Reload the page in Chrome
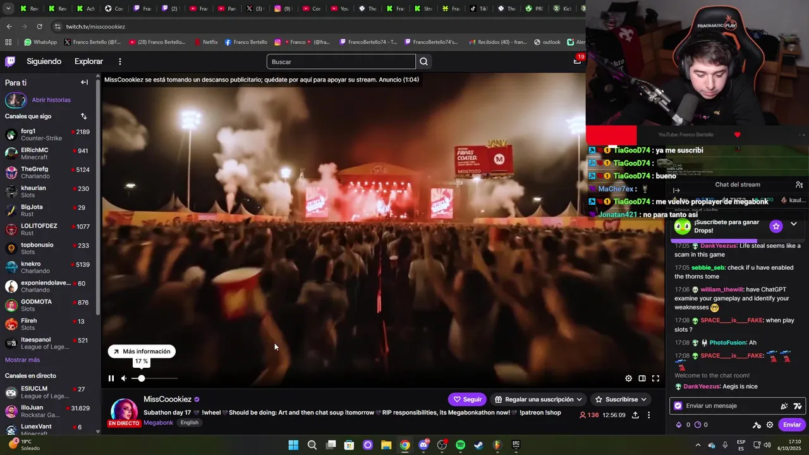809x455 pixels. 39,27
